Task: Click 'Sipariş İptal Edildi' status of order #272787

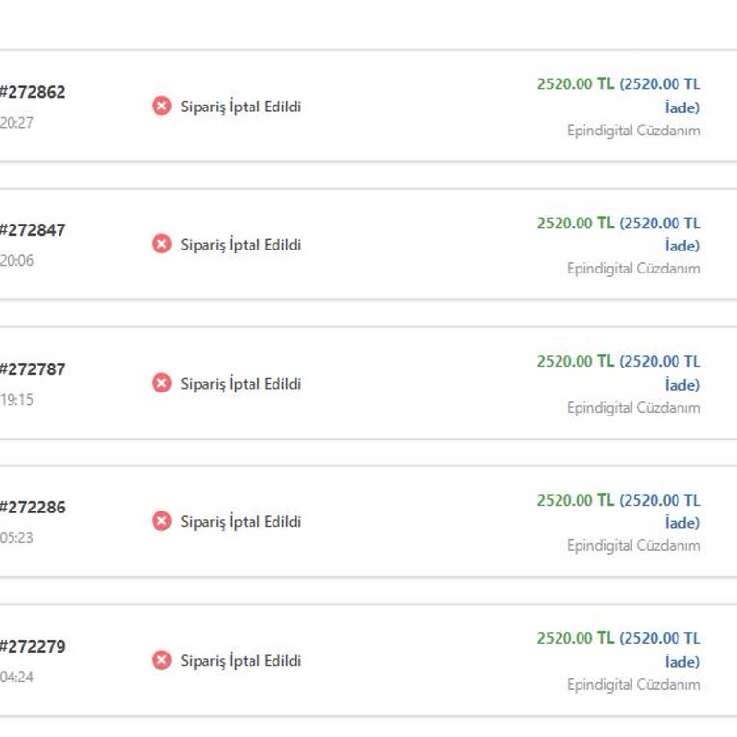Action: [x=241, y=384]
